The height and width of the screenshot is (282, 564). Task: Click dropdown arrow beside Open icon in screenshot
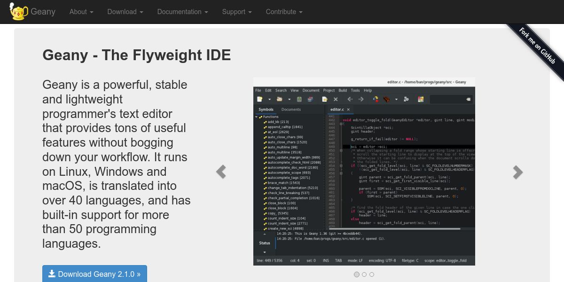coord(290,99)
